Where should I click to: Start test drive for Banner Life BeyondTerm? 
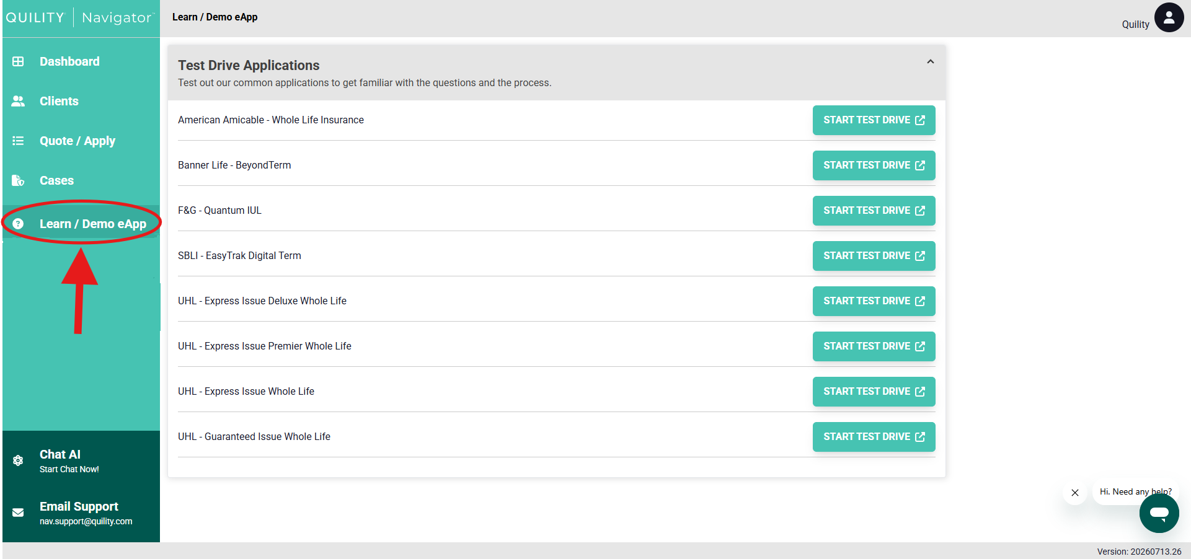(x=874, y=165)
